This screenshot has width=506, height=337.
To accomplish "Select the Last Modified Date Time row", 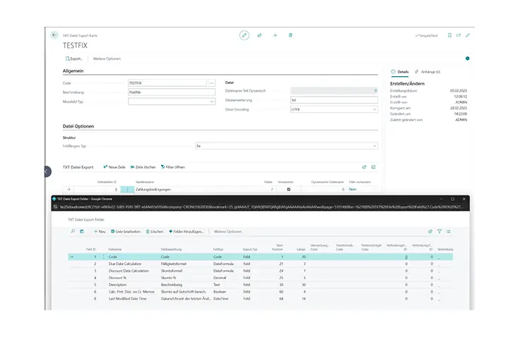I will (260, 299).
